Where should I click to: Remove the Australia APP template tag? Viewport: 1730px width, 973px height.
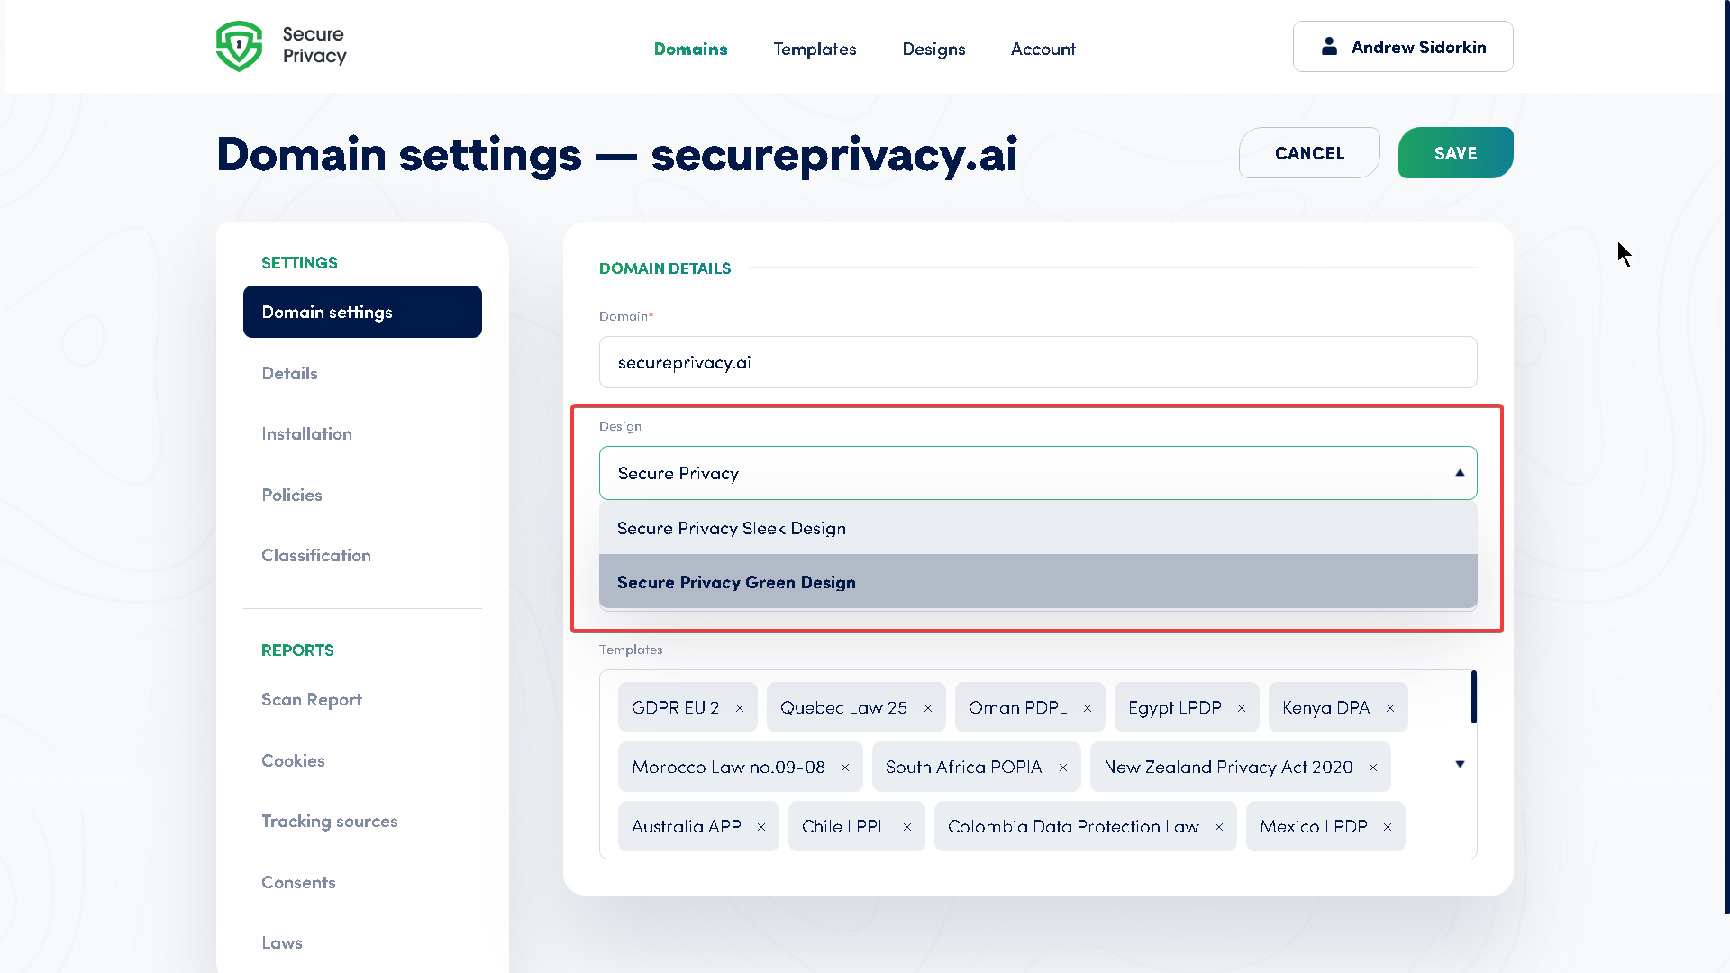tap(762, 826)
